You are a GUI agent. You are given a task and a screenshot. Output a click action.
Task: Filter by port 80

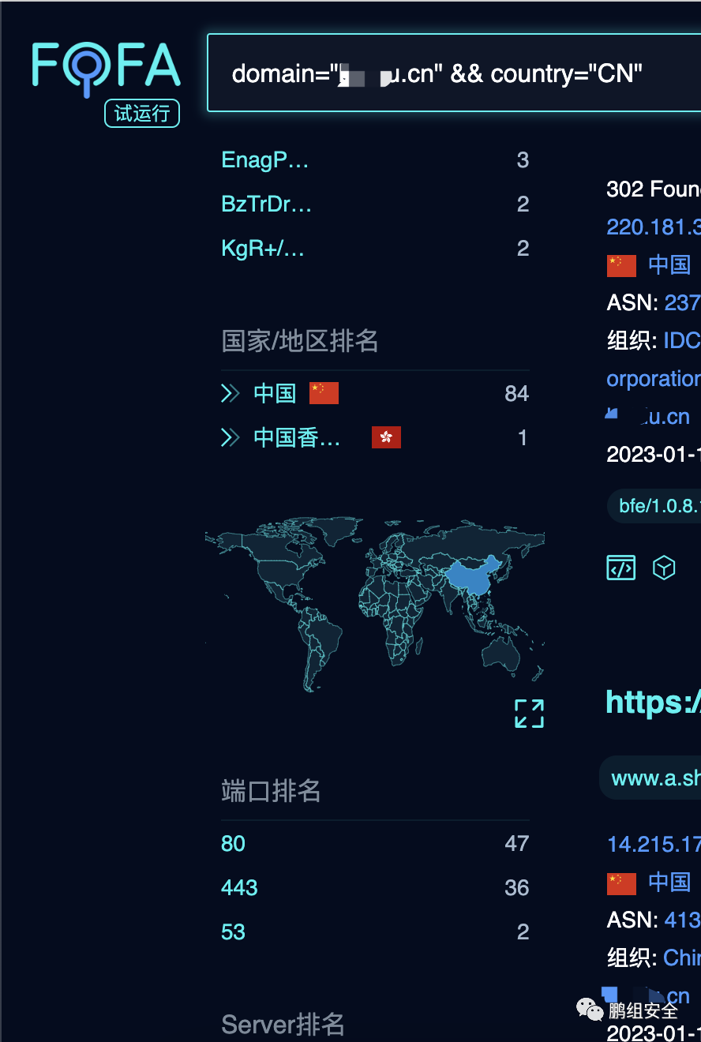[x=233, y=844]
